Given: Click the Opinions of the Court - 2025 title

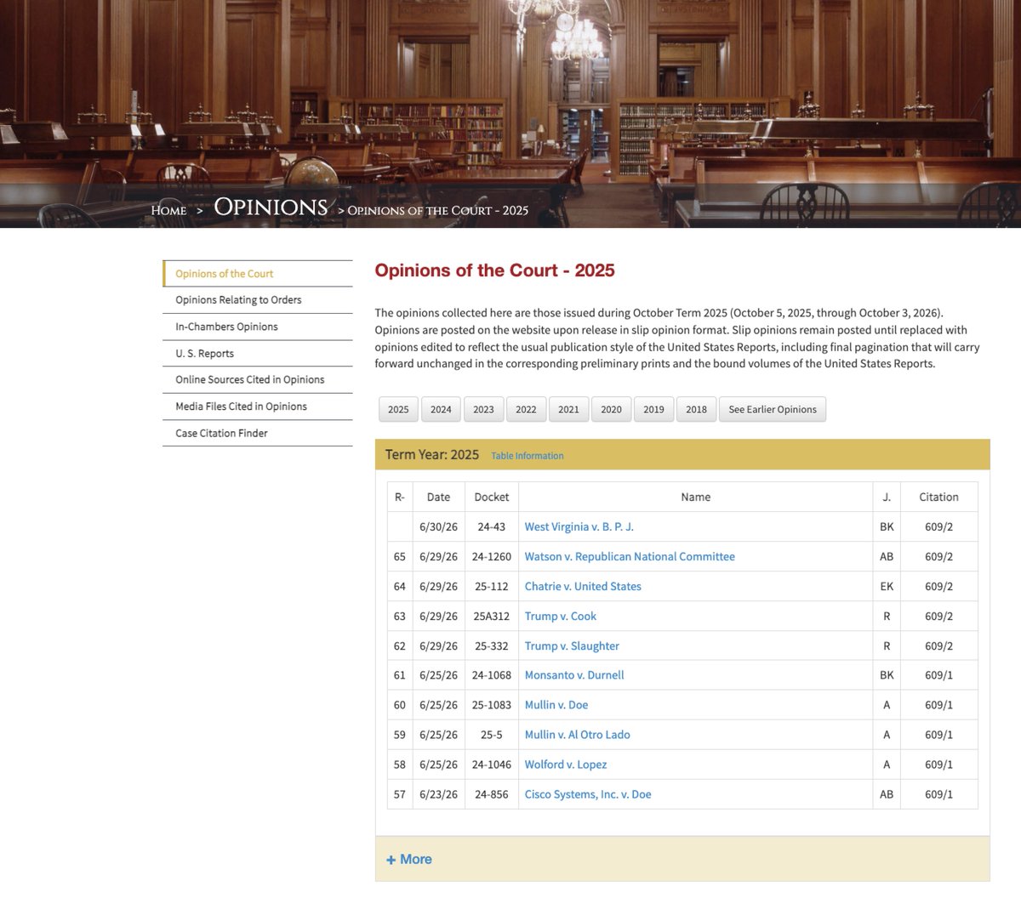Looking at the screenshot, I should coord(494,270).
